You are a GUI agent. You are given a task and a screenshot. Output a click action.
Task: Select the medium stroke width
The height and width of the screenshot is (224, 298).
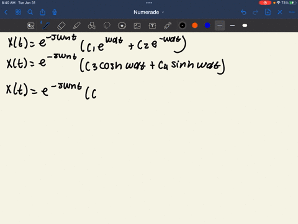(x=232, y=26)
